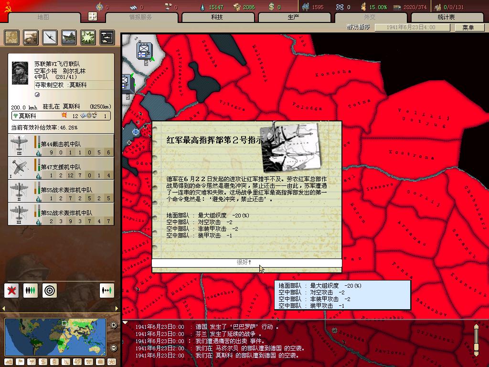Click the energy lightning resource icon
The image size is (489, 367).
point(99,7)
